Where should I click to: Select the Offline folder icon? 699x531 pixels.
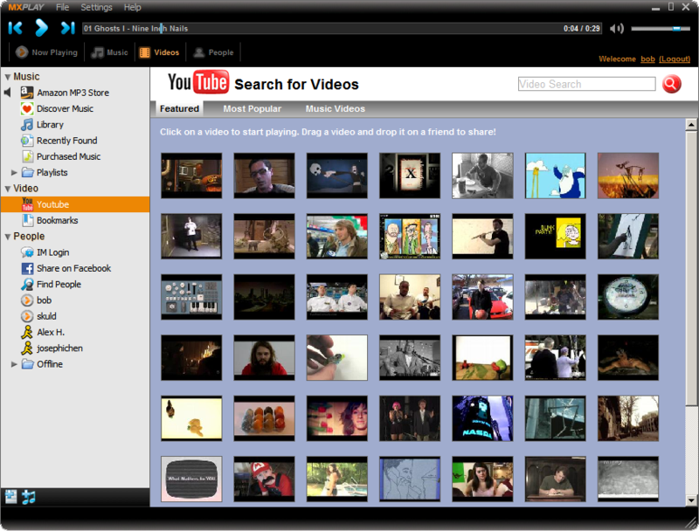click(x=28, y=364)
